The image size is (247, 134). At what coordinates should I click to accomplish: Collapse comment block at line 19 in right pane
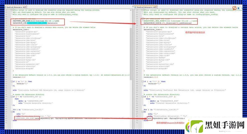click(x=142, y=10)
